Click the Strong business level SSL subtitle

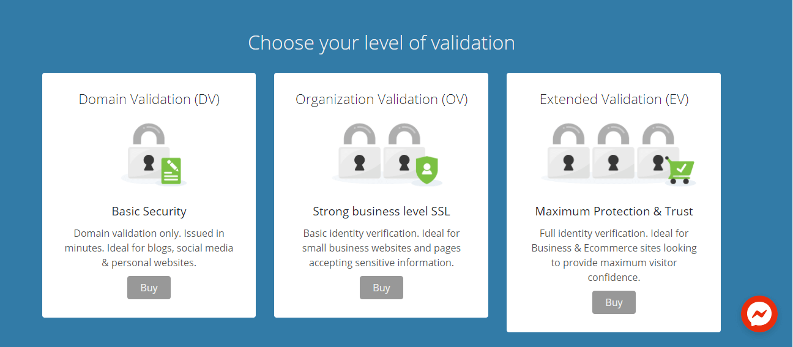pos(381,211)
